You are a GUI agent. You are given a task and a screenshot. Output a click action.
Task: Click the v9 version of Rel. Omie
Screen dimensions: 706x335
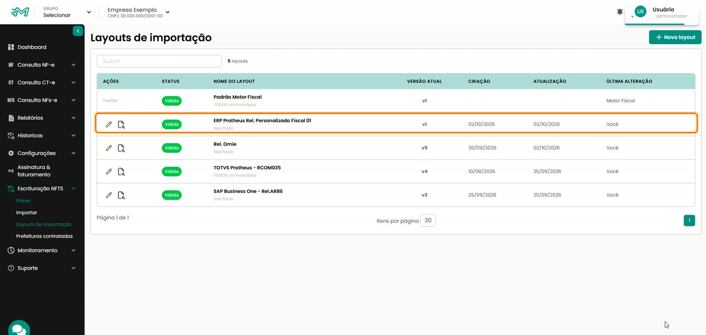[x=425, y=148]
